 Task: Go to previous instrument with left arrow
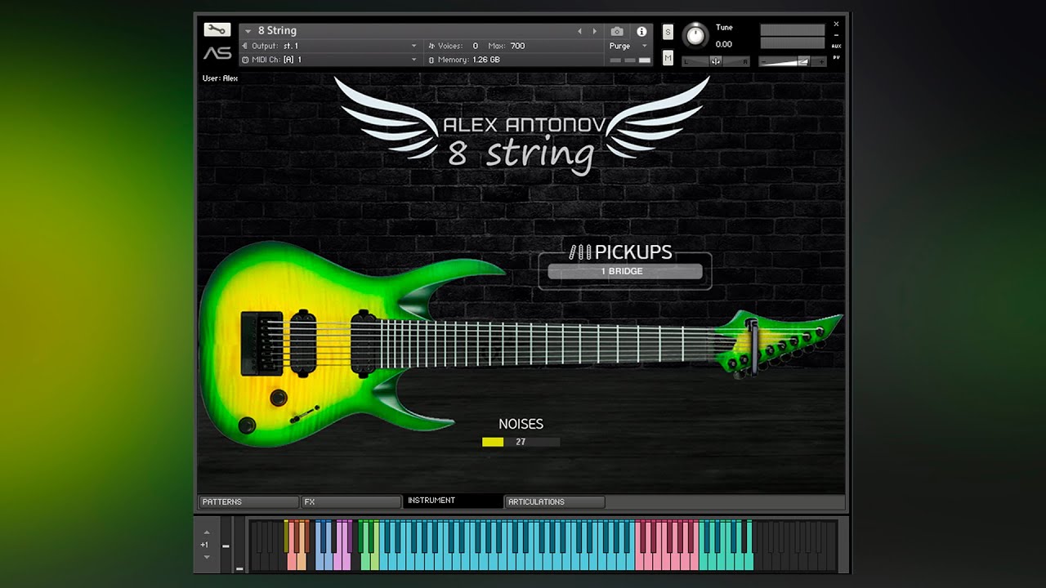(579, 31)
